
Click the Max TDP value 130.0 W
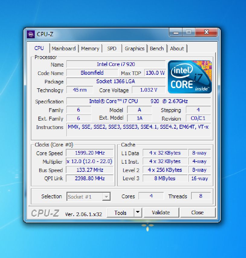(x=155, y=73)
